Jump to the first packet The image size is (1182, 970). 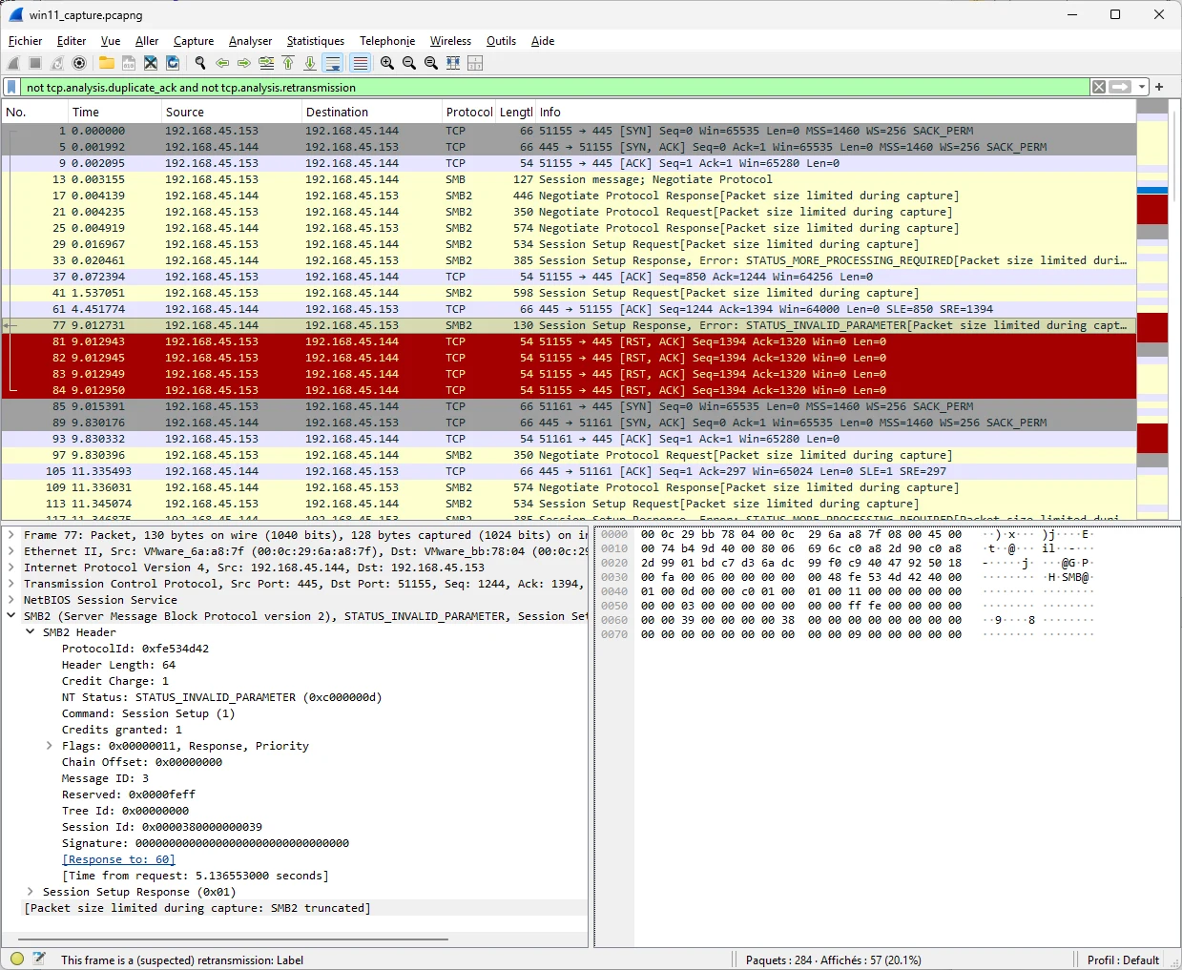pyautogui.click(x=288, y=63)
